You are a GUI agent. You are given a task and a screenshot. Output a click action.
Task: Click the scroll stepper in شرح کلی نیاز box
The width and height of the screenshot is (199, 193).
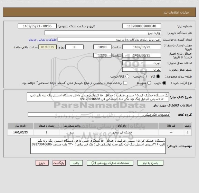pyautogui.click(x=167, y=95)
